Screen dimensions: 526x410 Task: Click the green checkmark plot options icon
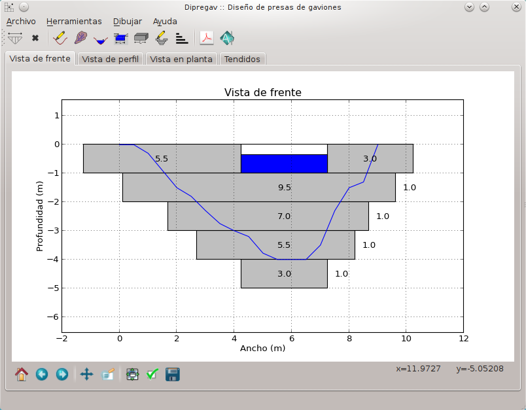152,374
